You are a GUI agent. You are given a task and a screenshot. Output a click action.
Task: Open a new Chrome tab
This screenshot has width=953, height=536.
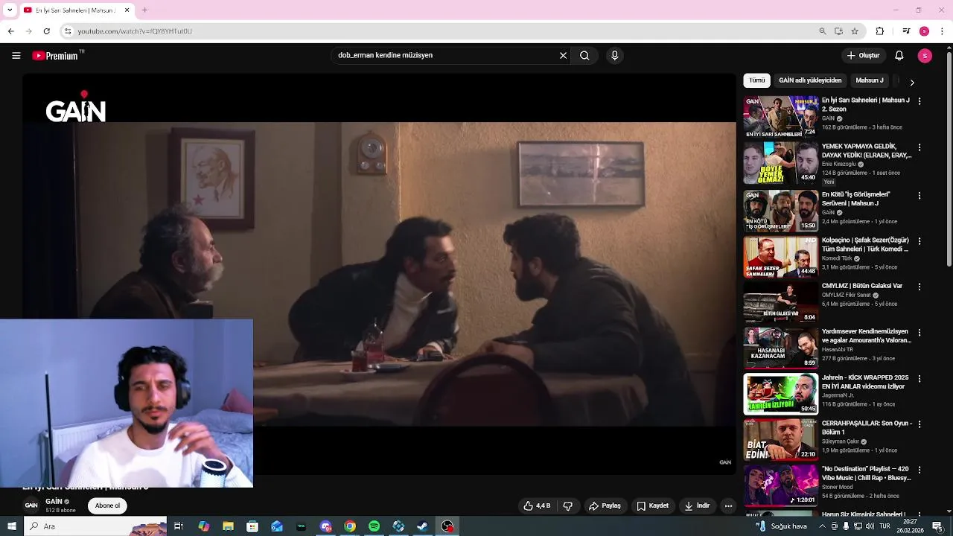[144, 10]
